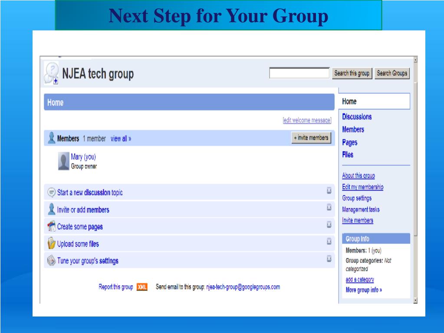
Task: Open the Report this group link
Action: (116, 287)
